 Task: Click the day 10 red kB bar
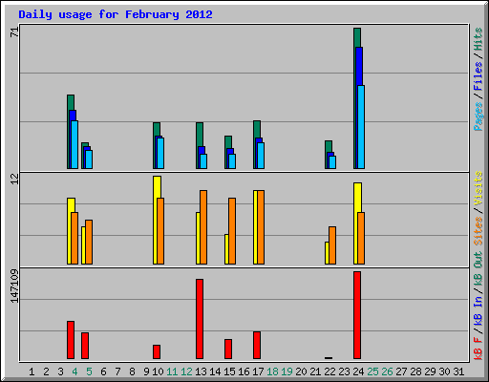pos(157,352)
